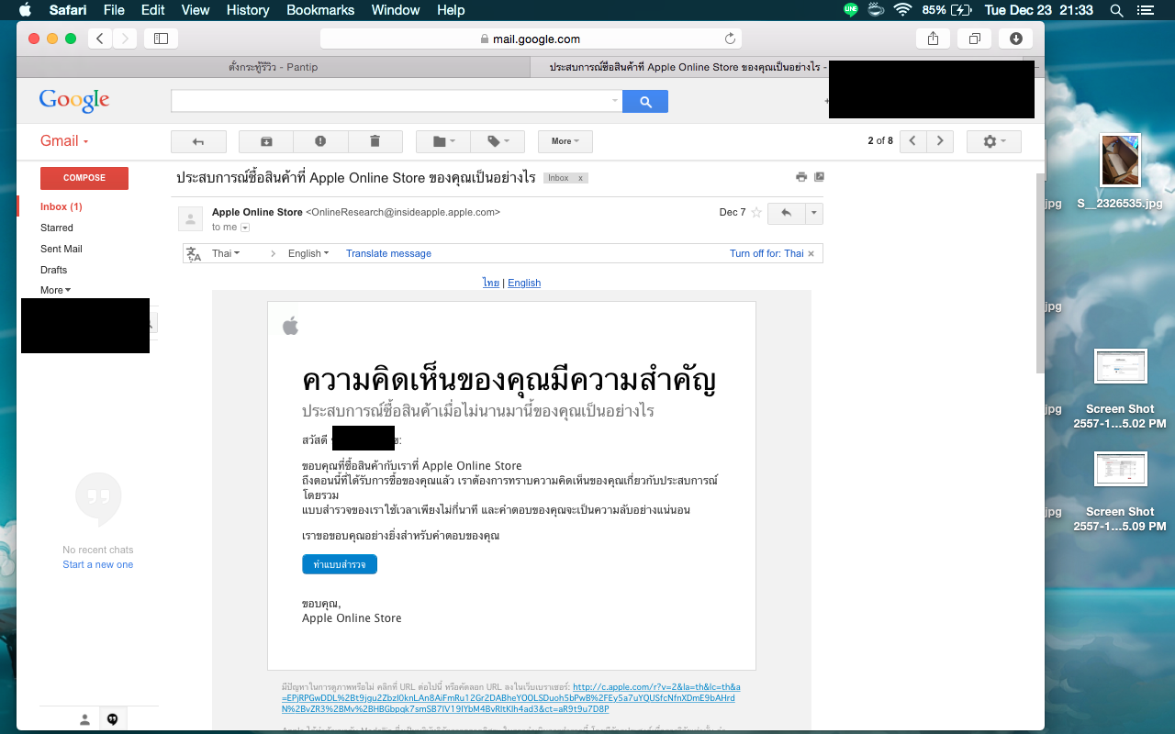Open Starred folder

57,228
